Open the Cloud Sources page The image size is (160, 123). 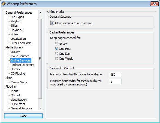click(x=20, y=56)
